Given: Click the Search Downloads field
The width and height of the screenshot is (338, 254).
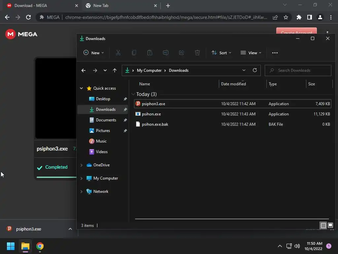Looking at the screenshot, I should click(x=298, y=70).
